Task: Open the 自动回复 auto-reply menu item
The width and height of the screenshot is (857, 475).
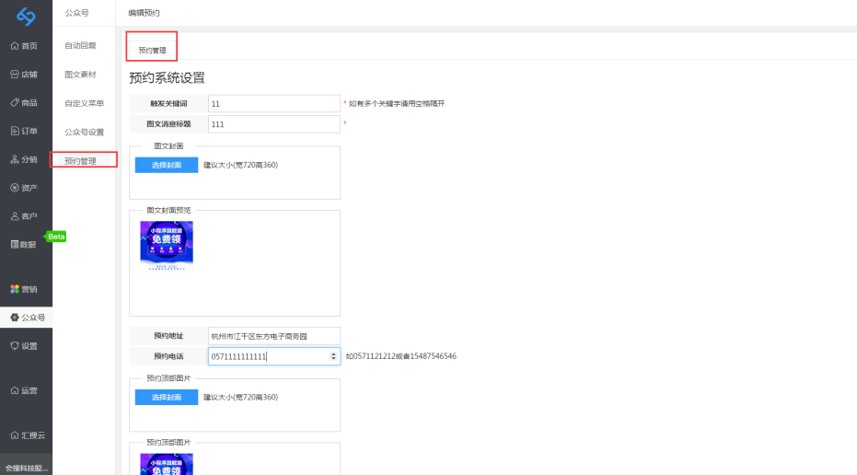Action: coord(80,45)
